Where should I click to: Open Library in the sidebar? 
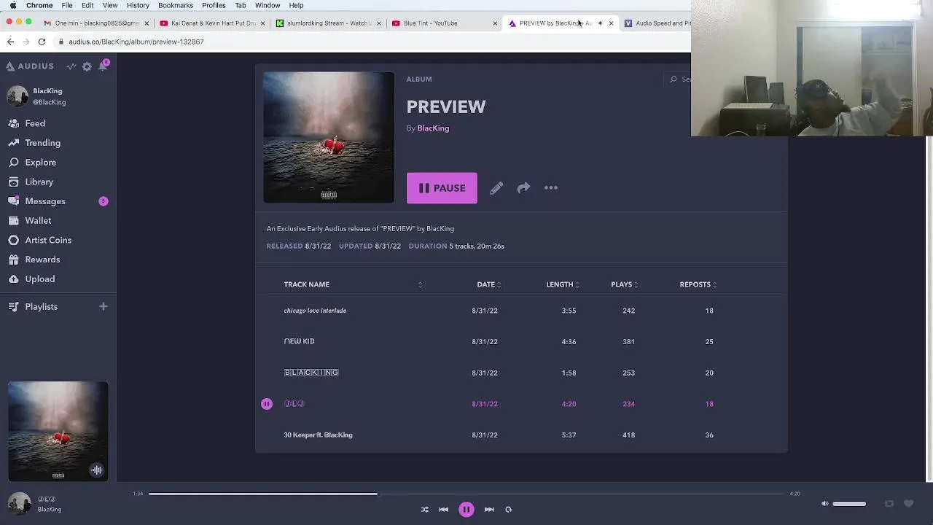(39, 182)
